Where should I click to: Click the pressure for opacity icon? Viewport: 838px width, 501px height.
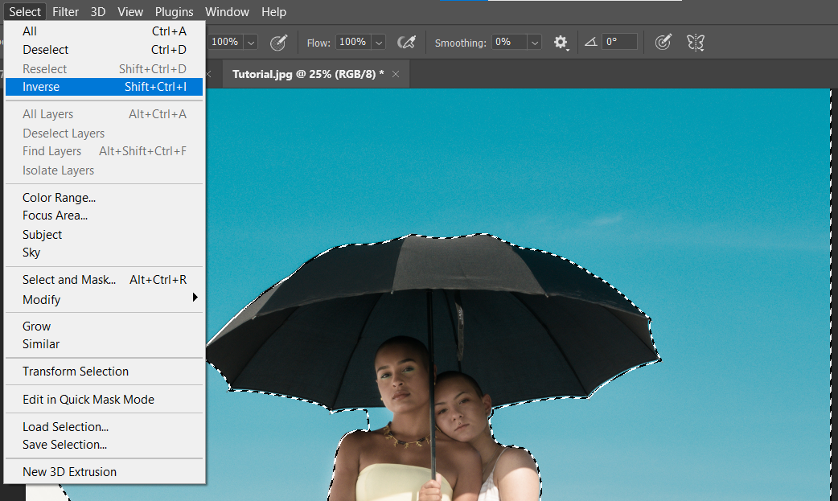point(278,43)
